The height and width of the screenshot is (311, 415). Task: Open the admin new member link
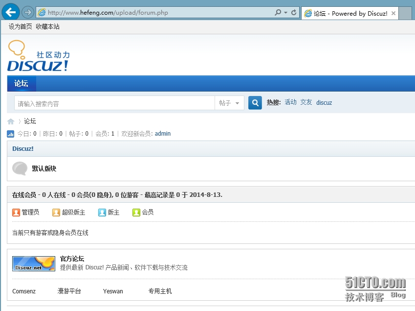pos(162,133)
